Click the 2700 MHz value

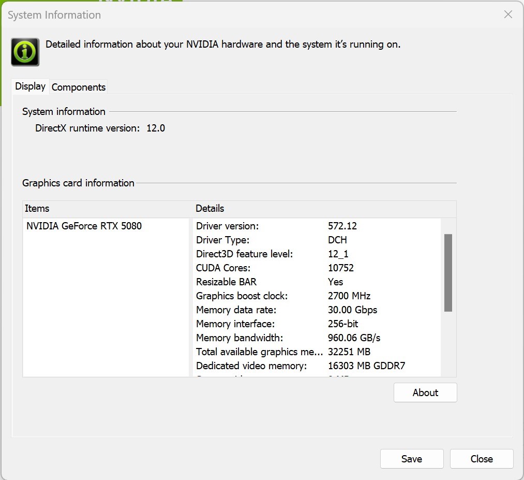pyautogui.click(x=349, y=296)
